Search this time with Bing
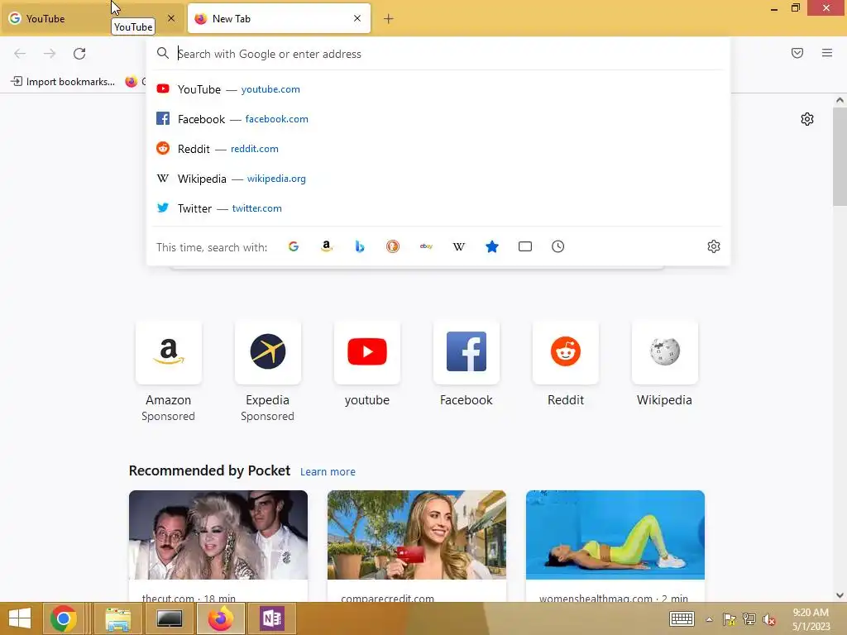 tap(360, 246)
